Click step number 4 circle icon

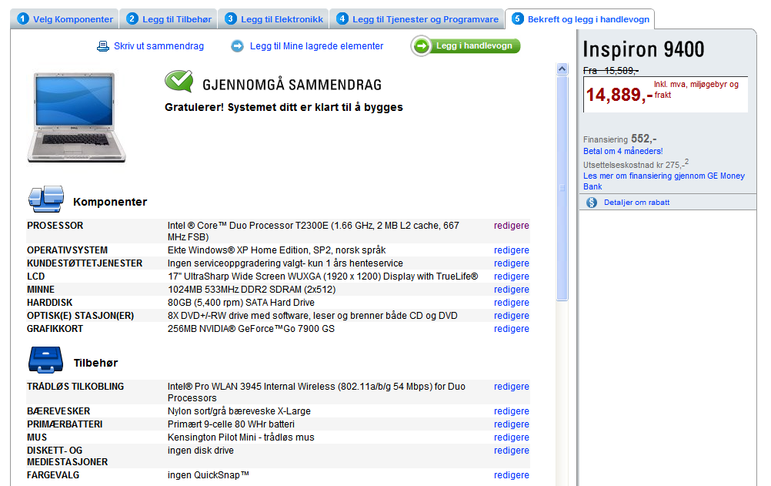click(x=342, y=18)
